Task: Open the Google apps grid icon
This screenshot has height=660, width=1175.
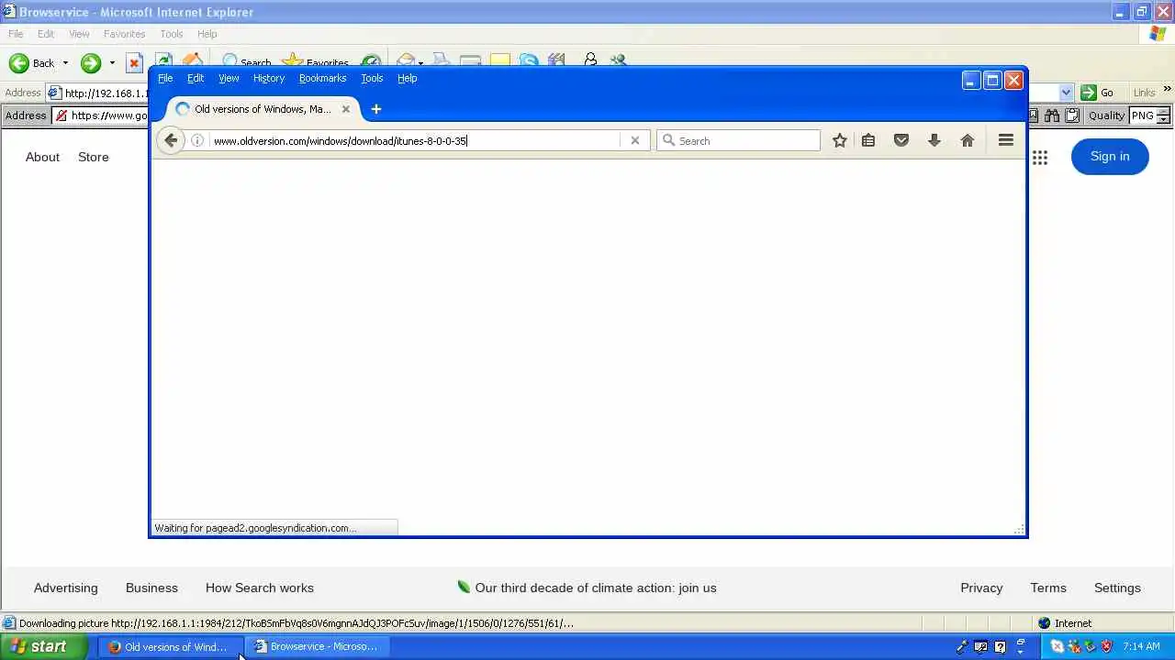Action: pos(1040,158)
